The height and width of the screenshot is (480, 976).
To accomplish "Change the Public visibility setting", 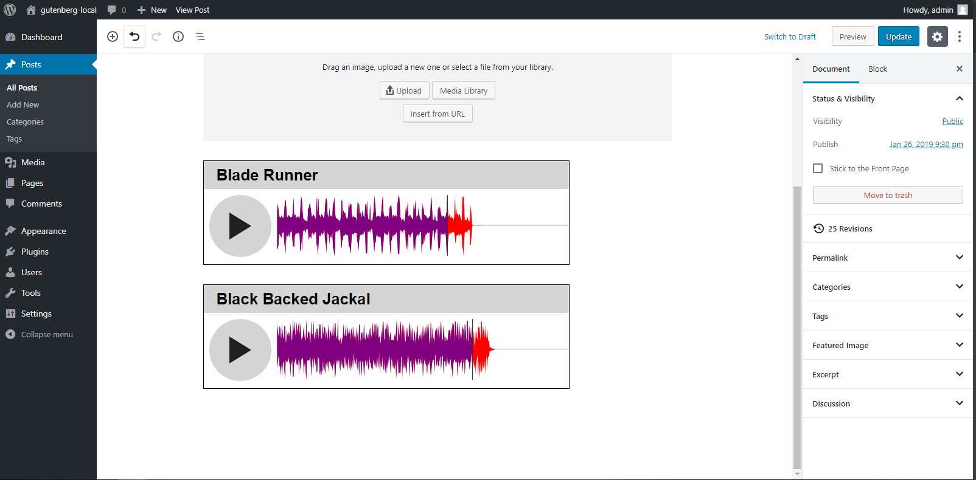I will pos(953,121).
